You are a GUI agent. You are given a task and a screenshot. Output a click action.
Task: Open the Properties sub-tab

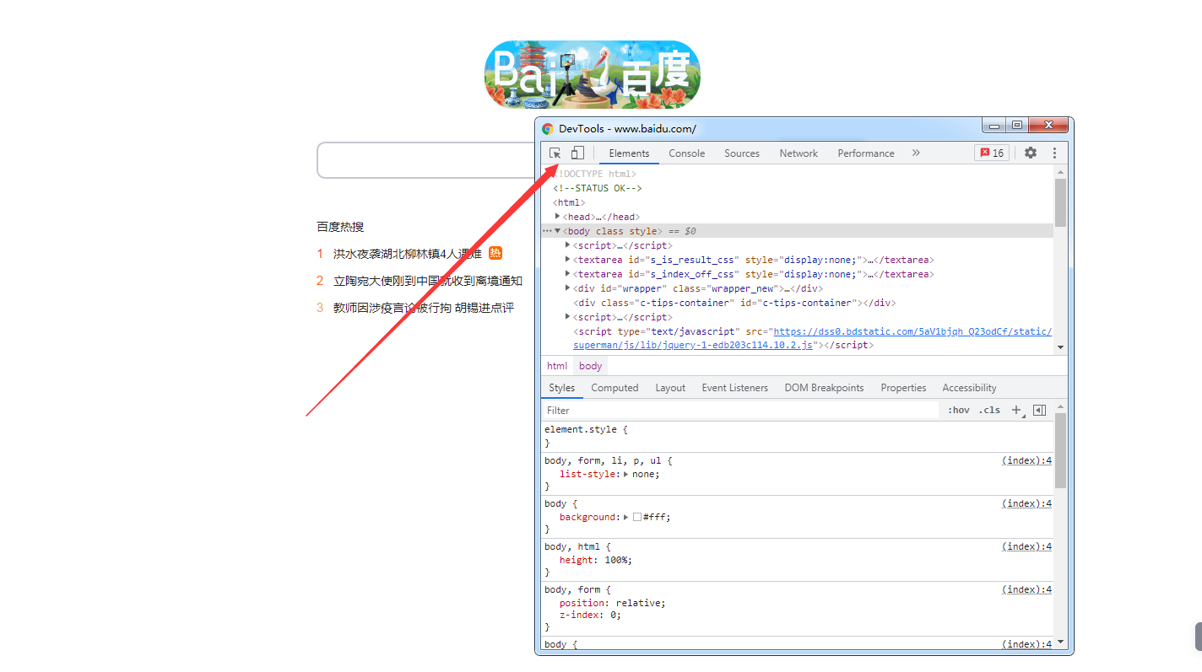(x=903, y=388)
